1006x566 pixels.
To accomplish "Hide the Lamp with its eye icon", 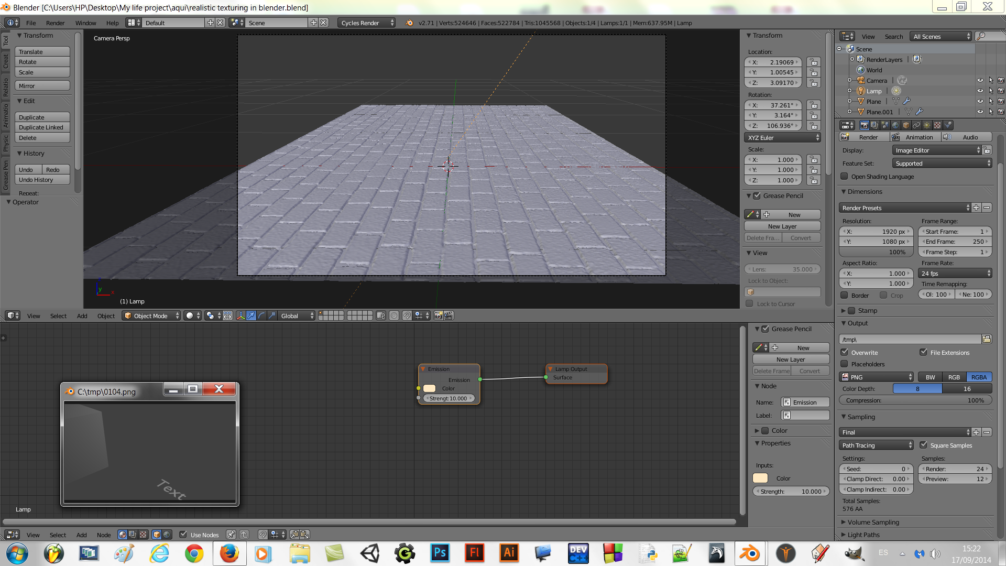I will click(980, 91).
